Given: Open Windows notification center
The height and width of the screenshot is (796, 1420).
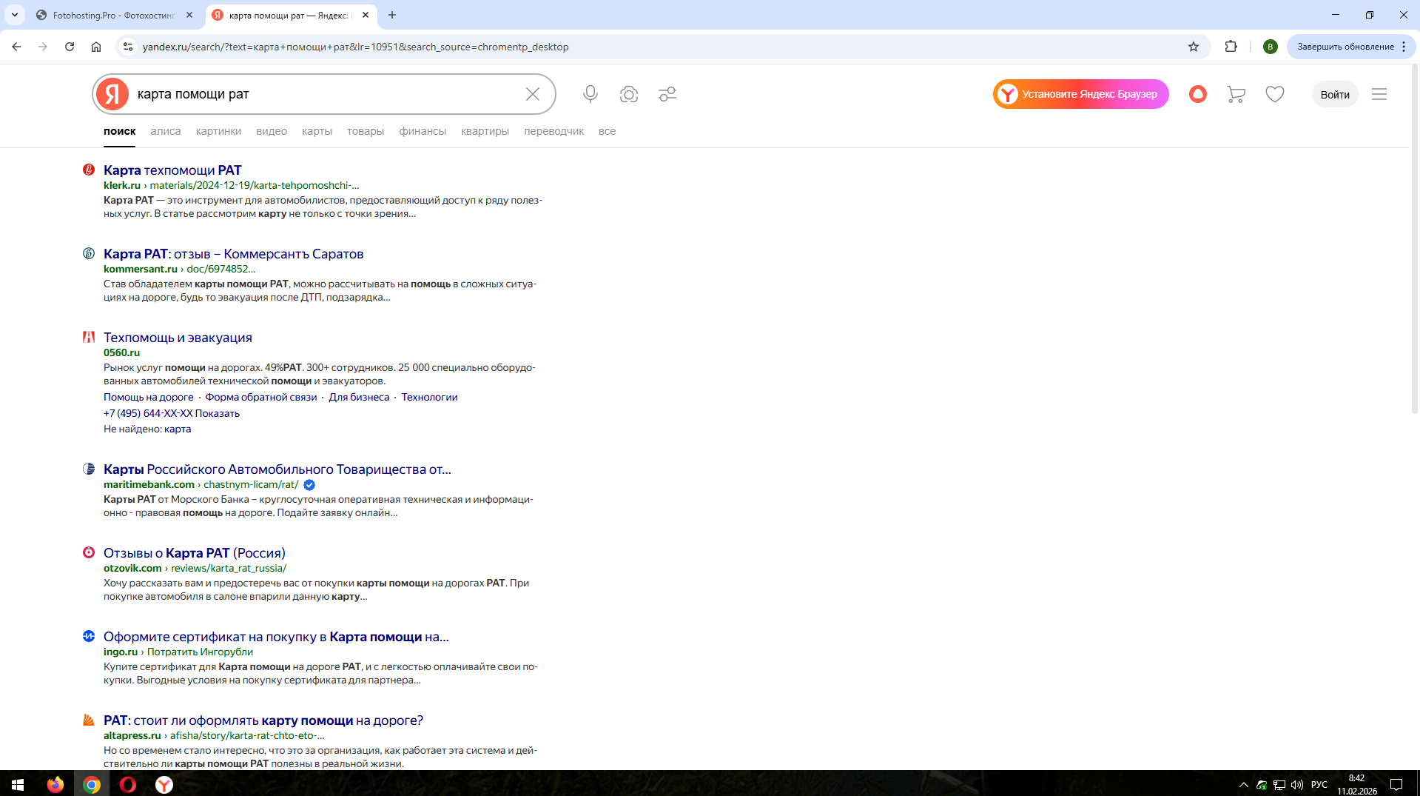Looking at the screenshot, I should pyautogui.click(x=1396, y=785).
